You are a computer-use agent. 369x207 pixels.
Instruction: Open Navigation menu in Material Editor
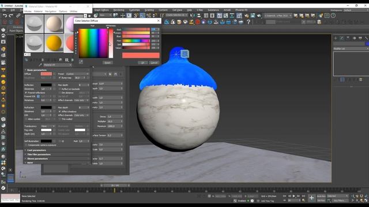click(51, 11)
